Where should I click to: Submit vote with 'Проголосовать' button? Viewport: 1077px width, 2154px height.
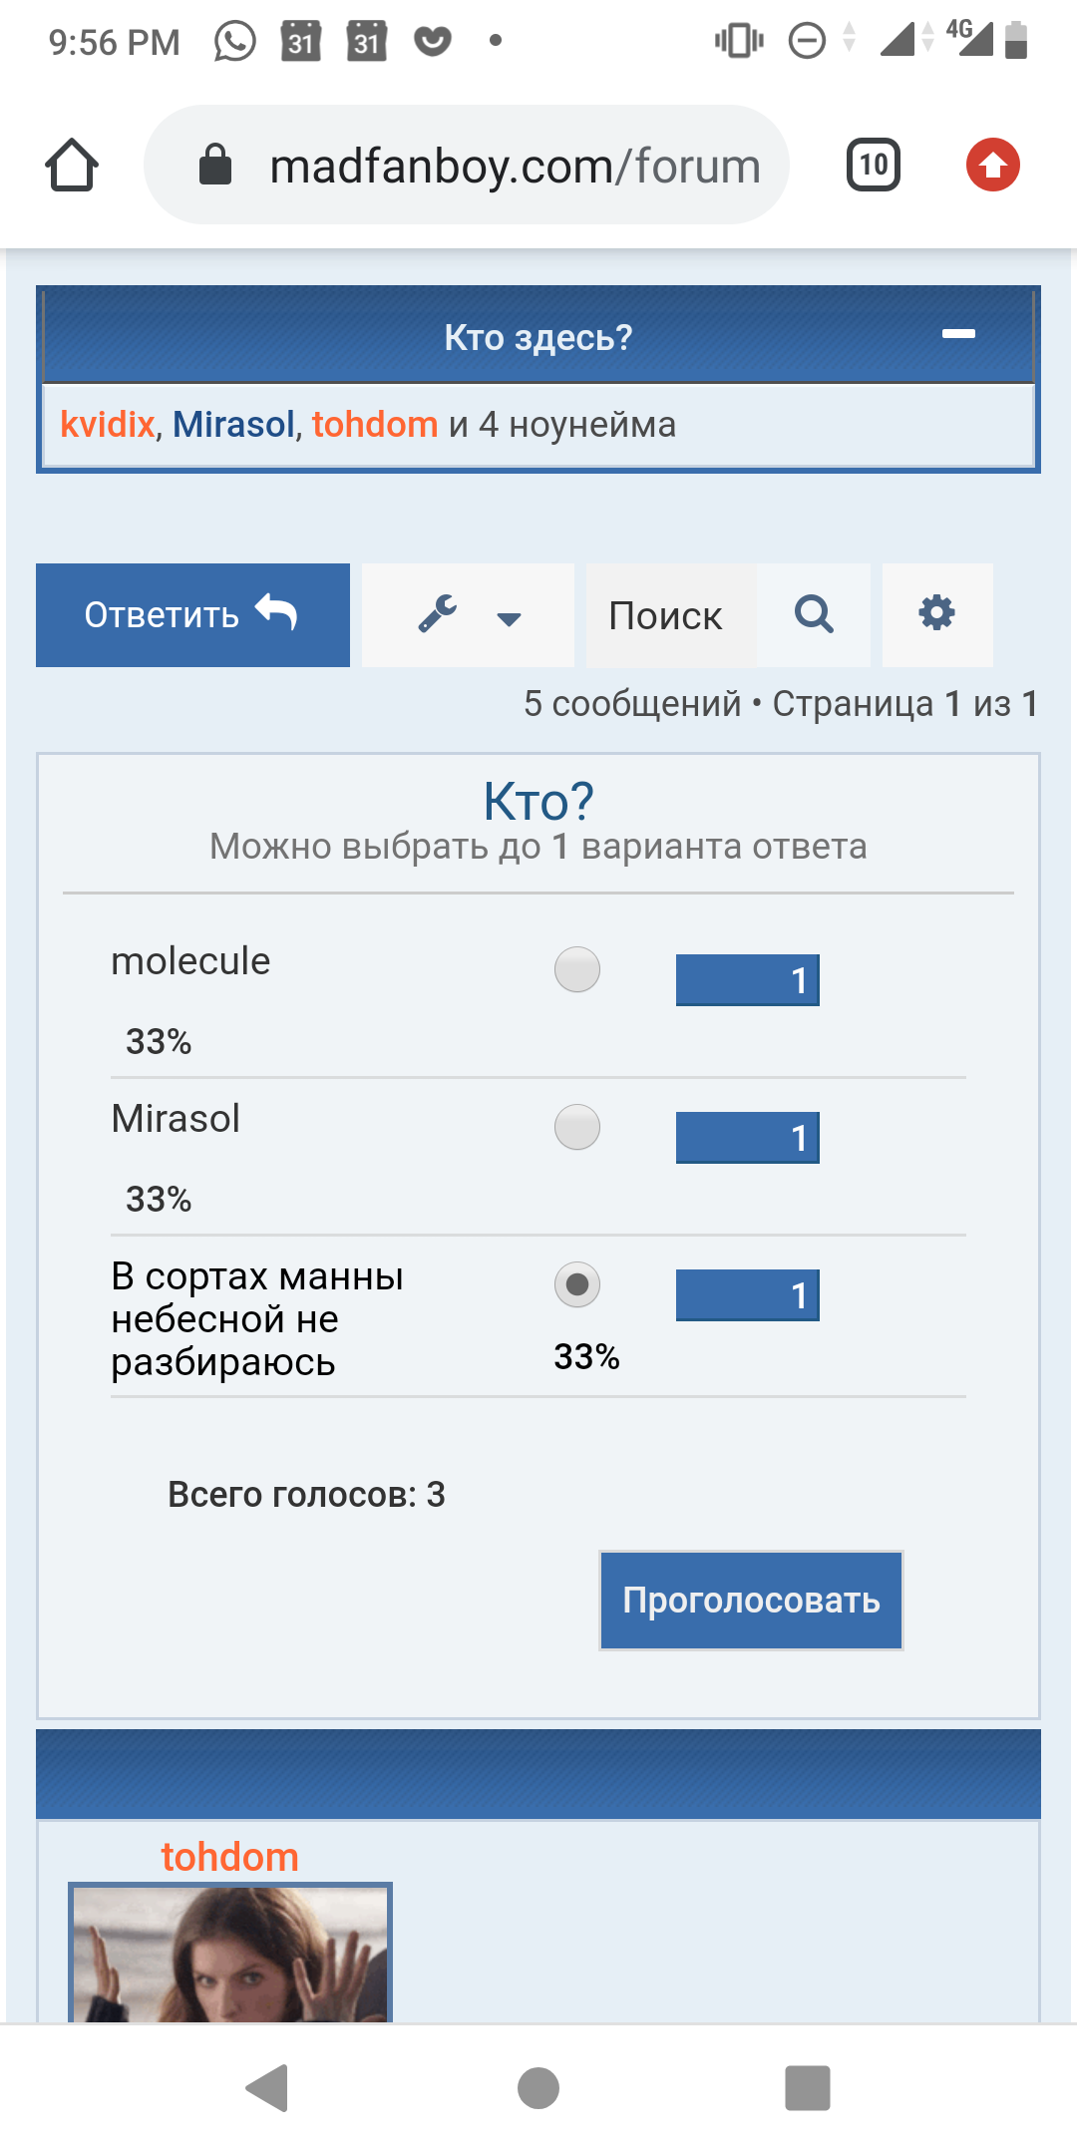click(751, 1600)
